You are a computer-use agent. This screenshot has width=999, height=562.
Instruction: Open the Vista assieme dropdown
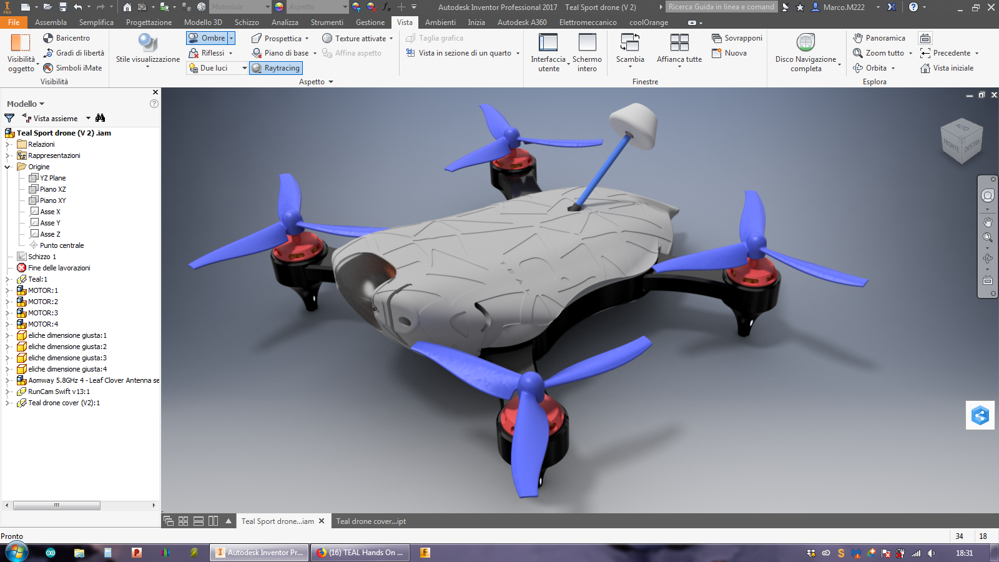pos(88,118)
